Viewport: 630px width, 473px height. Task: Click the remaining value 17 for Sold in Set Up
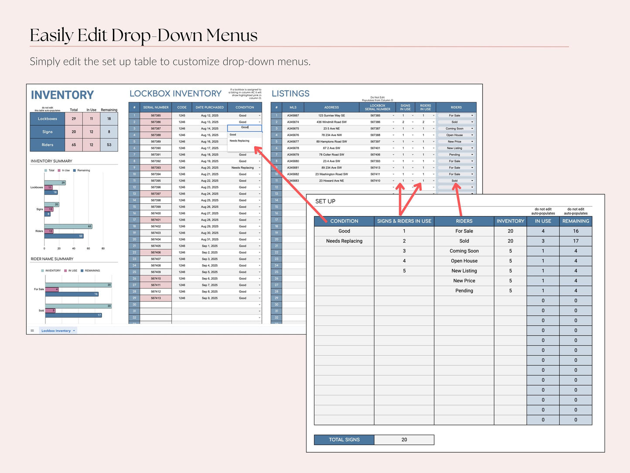point(576,241)
